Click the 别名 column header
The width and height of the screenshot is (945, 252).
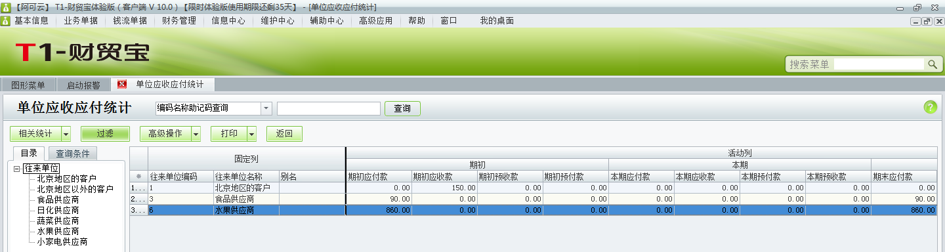pyautogui.click(x=312, y=176)
